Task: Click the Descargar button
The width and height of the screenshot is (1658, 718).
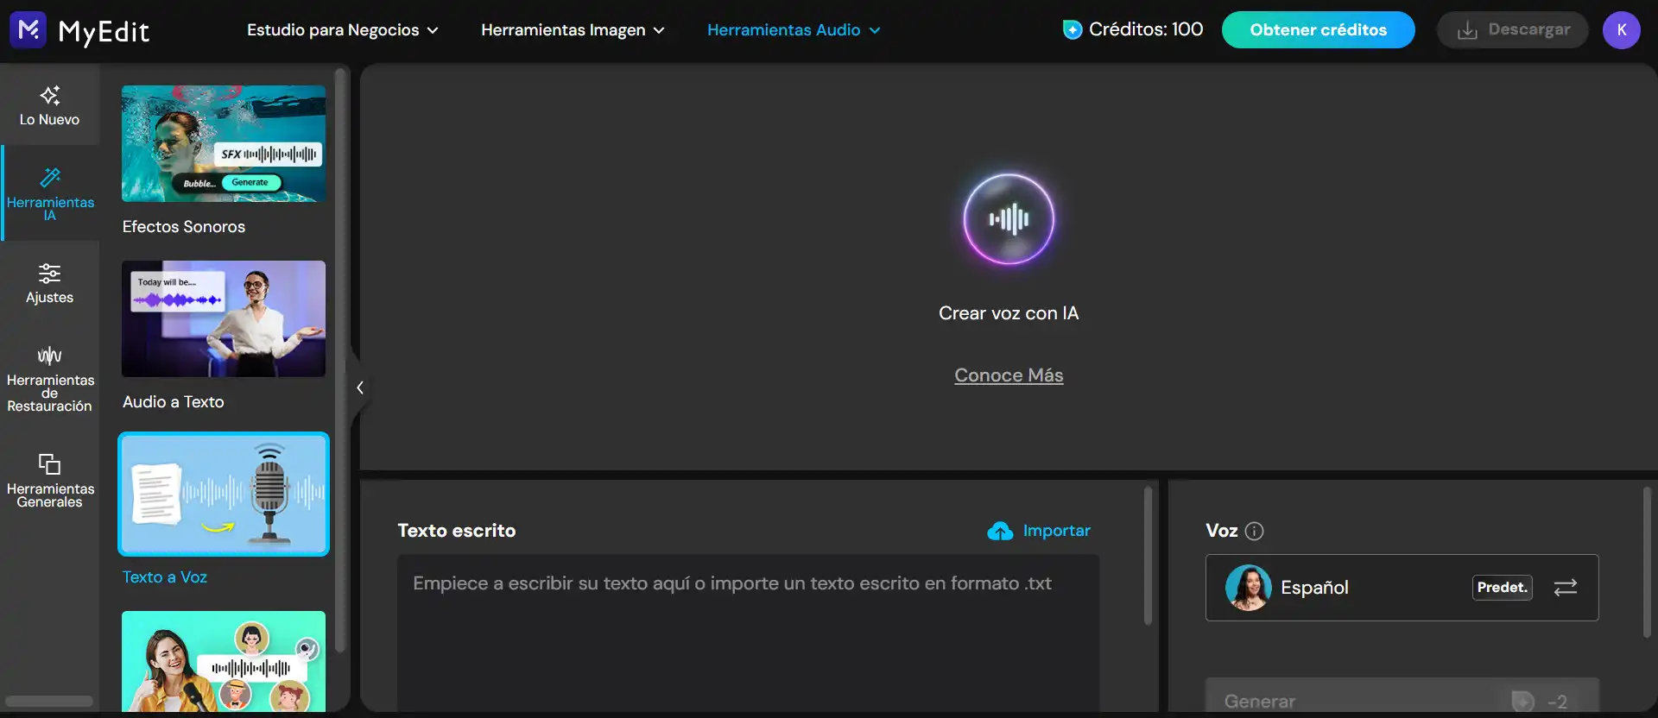Action: click(x=1513, y=30)
